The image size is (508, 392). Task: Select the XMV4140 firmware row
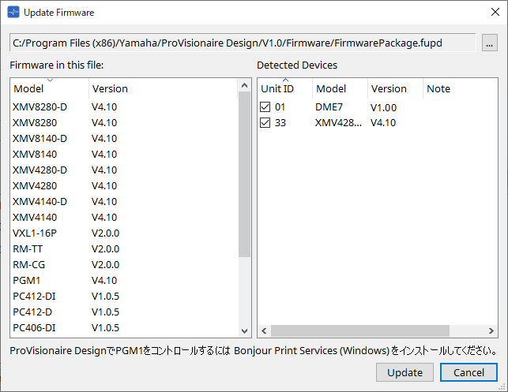[124, 218]
